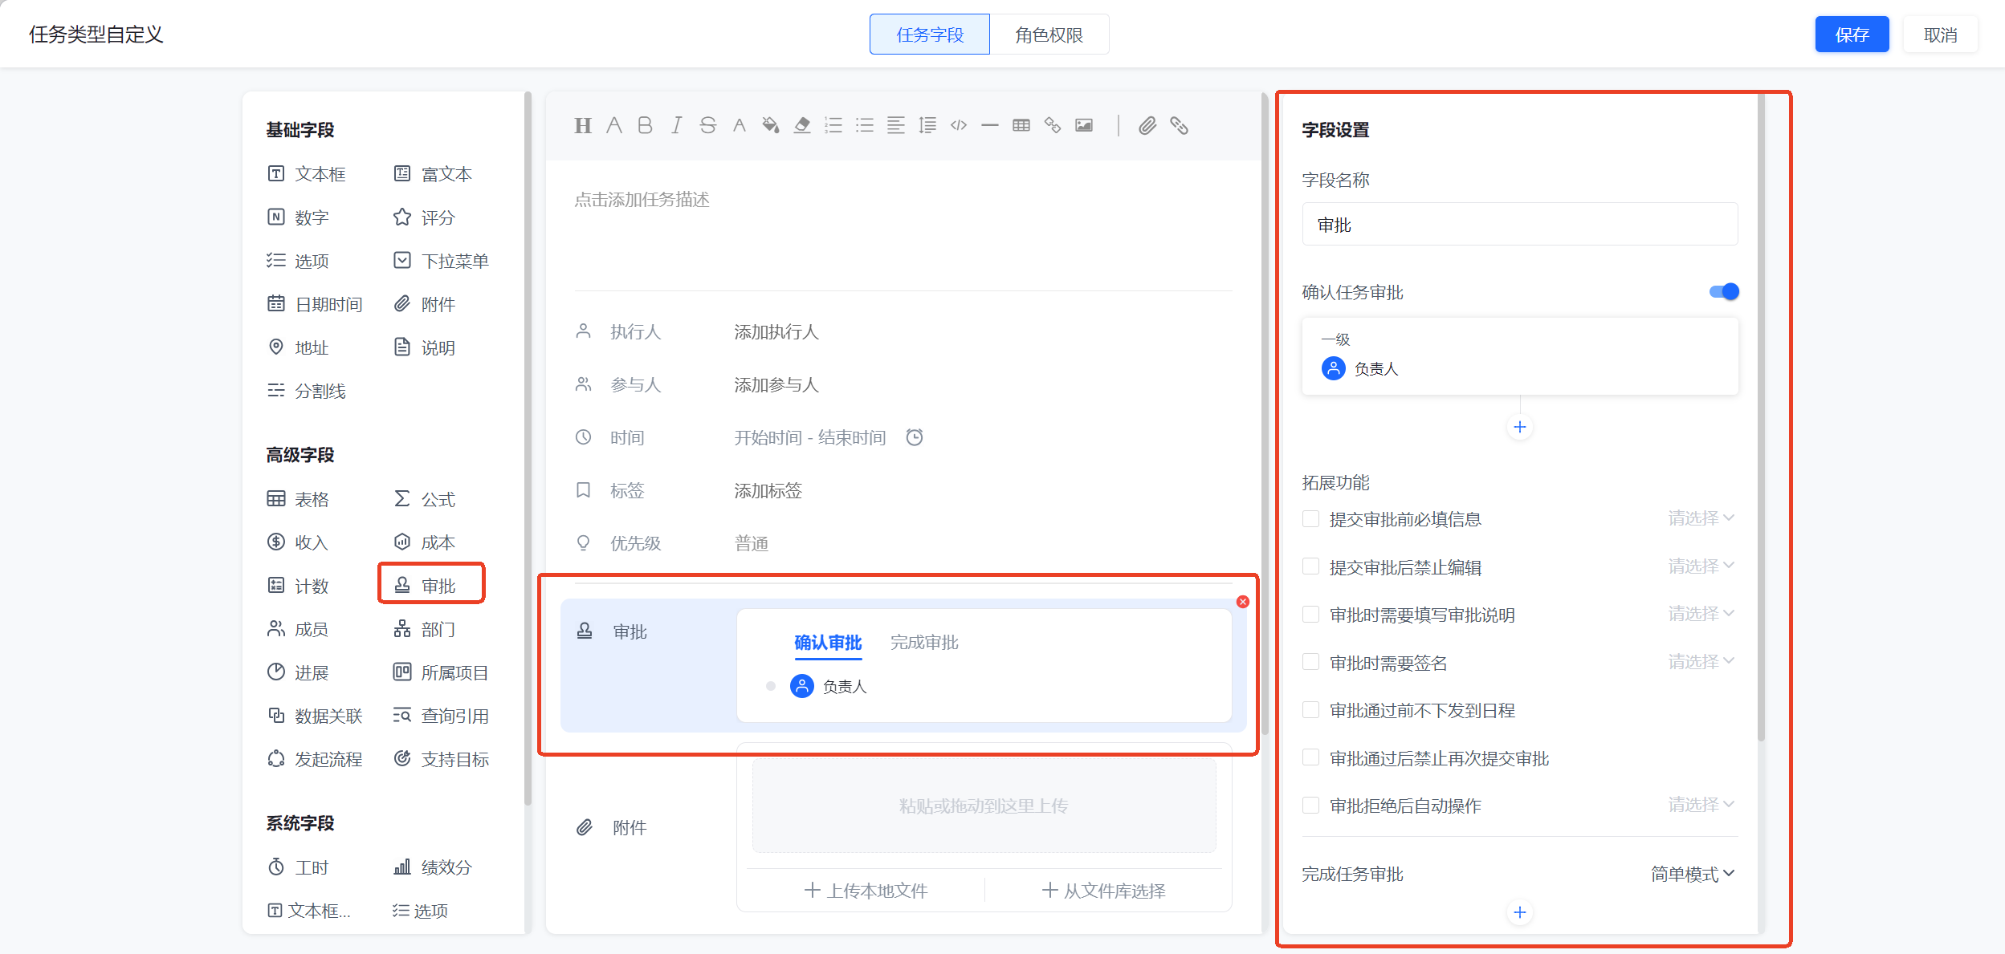Add the 评分 star field
Screen dimensions: 2005x954
(425, 217)
